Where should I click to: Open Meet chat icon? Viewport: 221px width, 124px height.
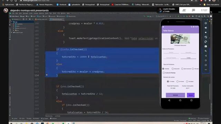point(193,10)
